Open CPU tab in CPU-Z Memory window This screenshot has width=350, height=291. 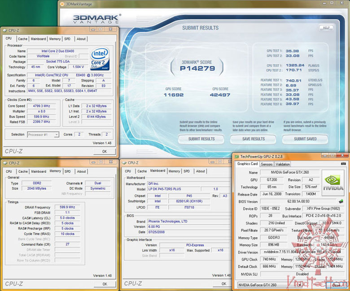9,171
